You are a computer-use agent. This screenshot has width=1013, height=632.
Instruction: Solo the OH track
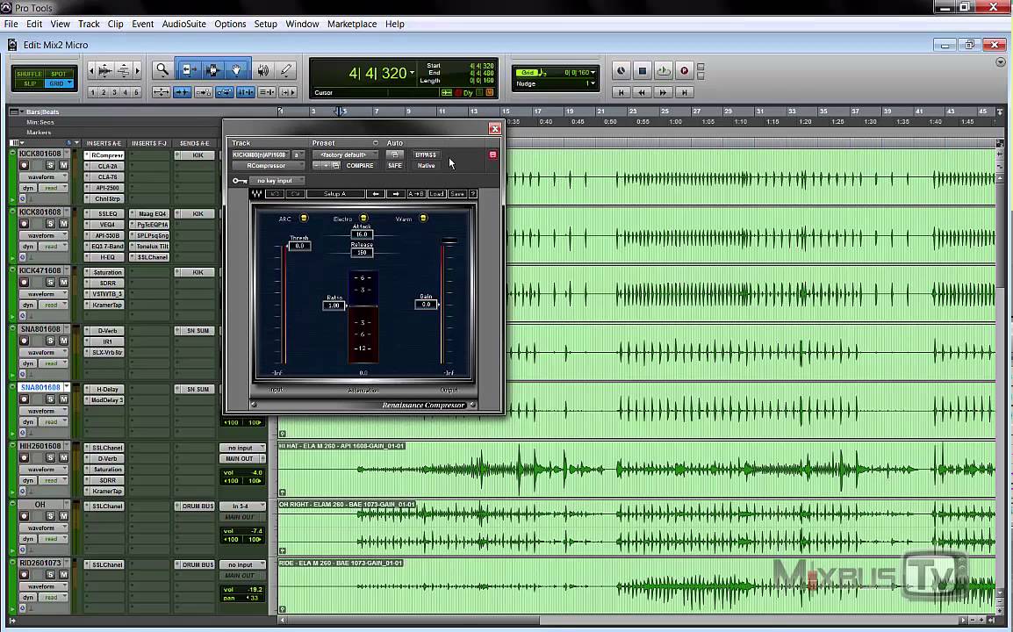[x=50, y=516]
